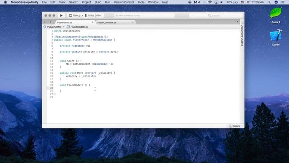289x163 pixels.
Task: Navigate back with the left arrow
Action: click(45, 22)
